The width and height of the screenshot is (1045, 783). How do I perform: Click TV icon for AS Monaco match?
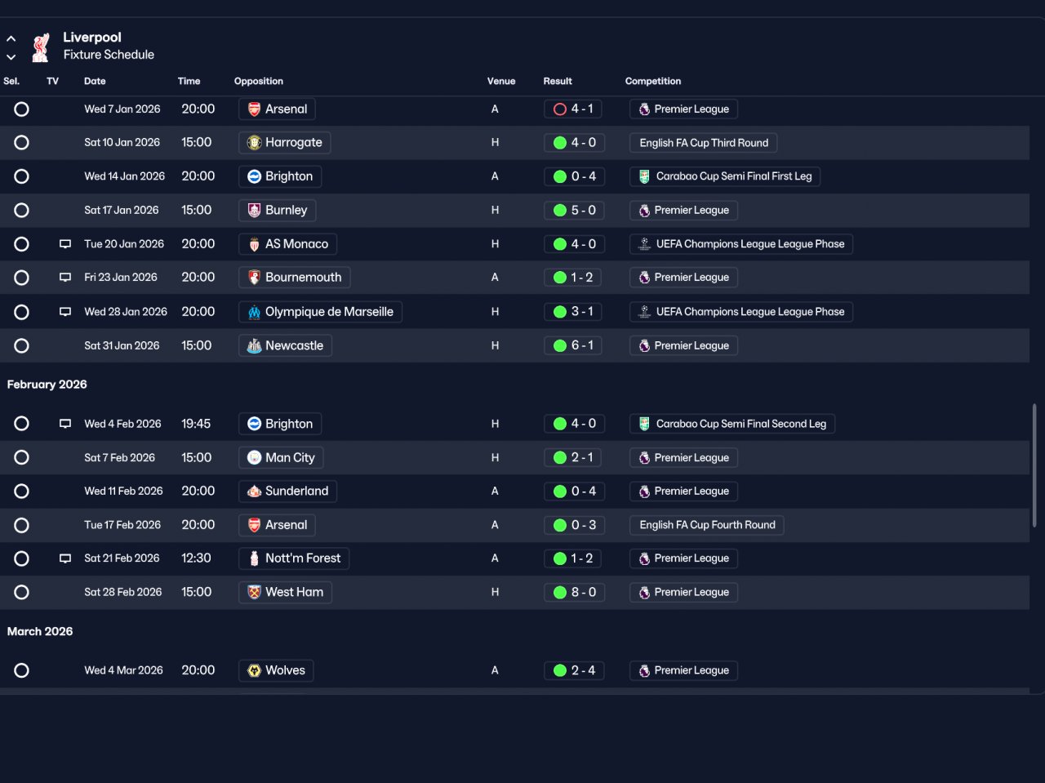[x=65, y=244]
